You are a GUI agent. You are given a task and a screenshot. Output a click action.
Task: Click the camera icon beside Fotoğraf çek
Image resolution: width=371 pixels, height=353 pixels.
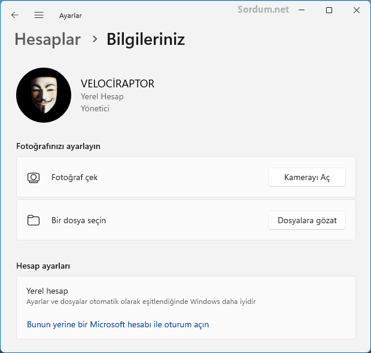pos(34,178)
